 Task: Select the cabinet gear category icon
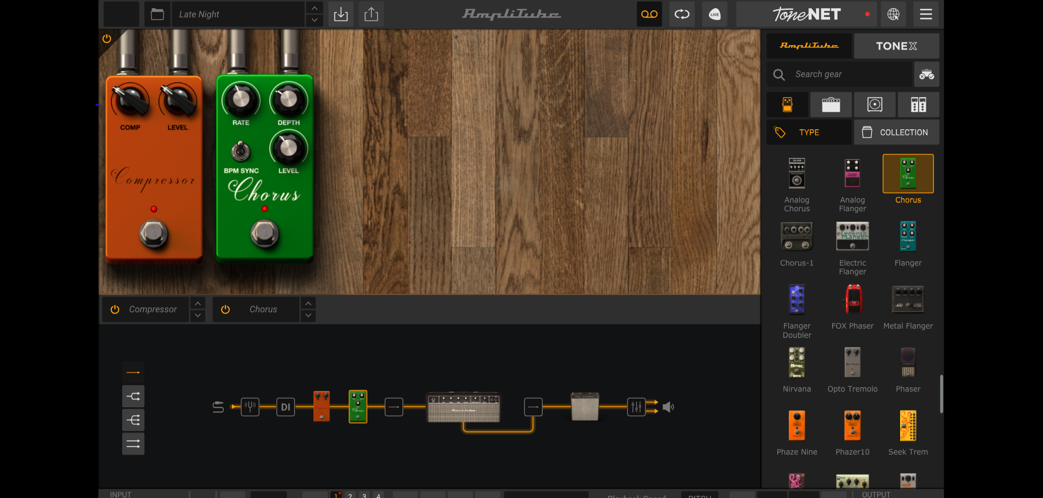tap(875, 104)
